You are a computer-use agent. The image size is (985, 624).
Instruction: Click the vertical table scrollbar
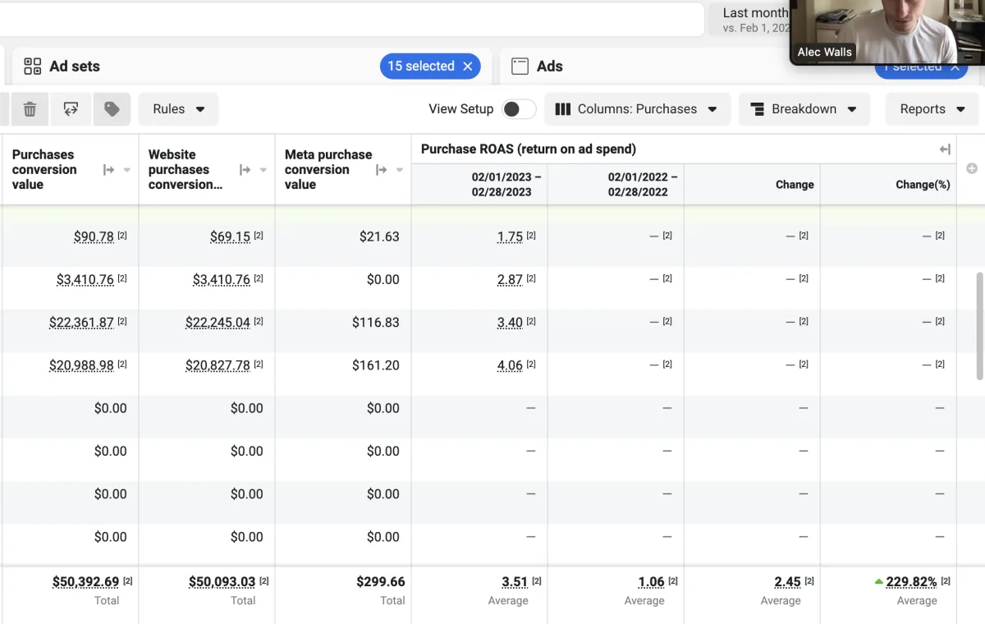978,326
